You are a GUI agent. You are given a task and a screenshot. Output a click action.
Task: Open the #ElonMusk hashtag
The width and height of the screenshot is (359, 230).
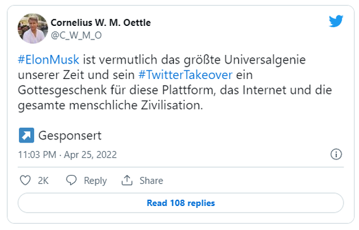coord(49,60)
